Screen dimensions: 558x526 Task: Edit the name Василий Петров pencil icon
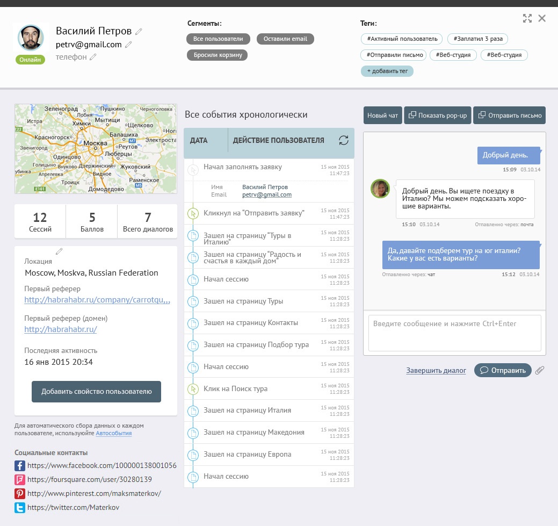coord(139,31)
